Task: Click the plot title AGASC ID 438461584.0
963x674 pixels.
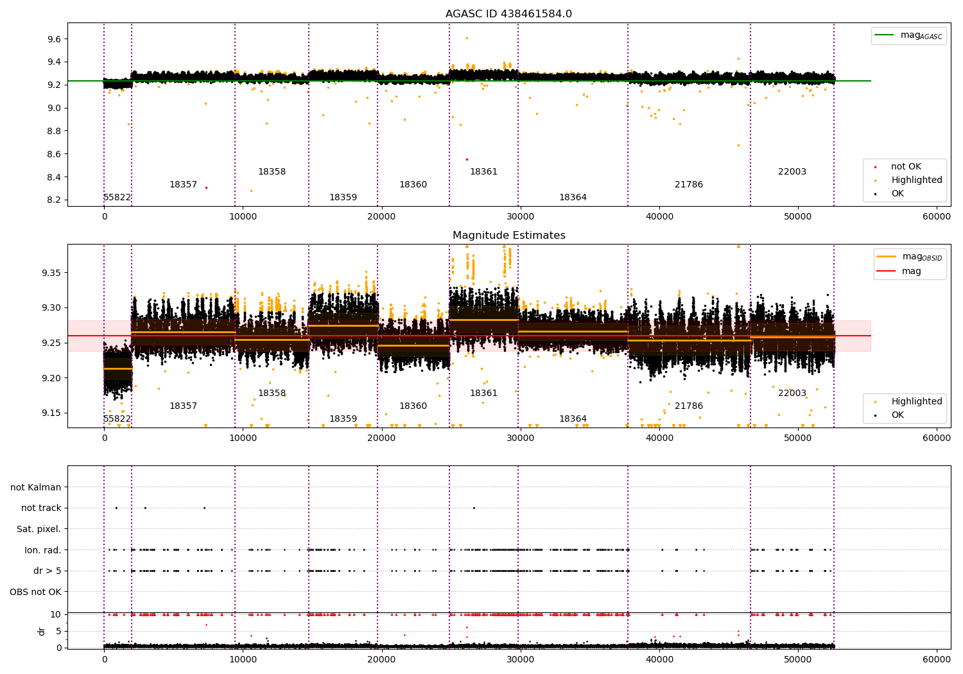Action: [508, 14]
